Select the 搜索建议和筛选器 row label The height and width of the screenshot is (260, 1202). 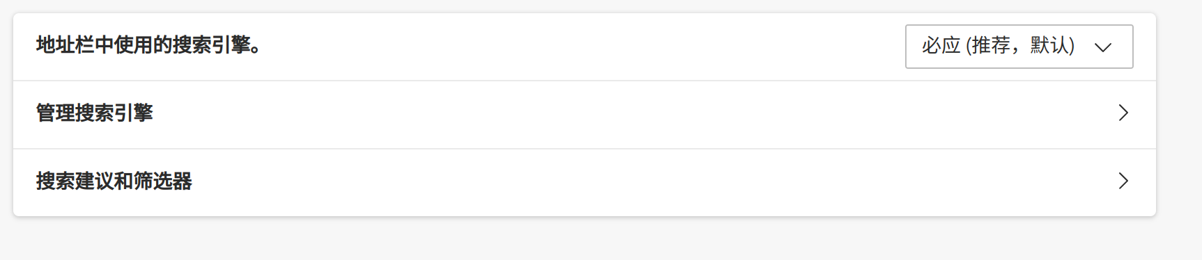tap(114, 181)
